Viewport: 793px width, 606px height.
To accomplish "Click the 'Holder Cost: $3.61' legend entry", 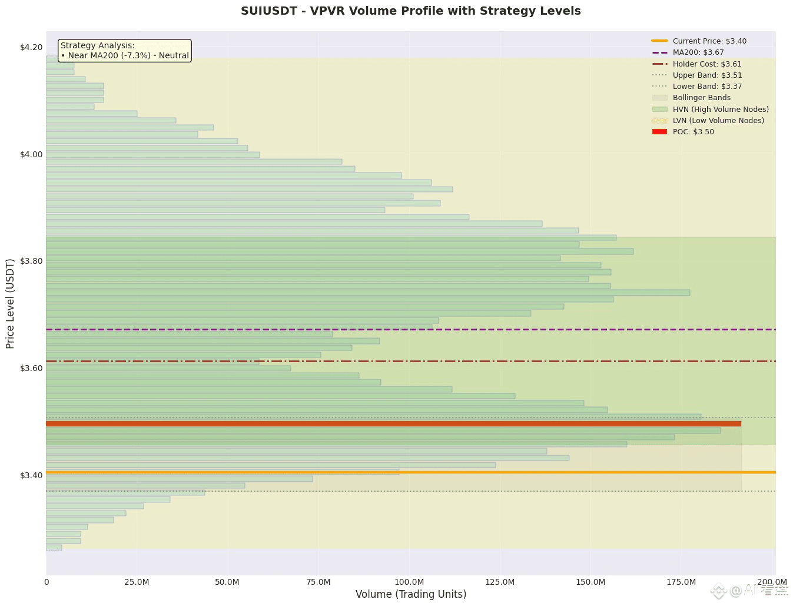I will (696, 64).
